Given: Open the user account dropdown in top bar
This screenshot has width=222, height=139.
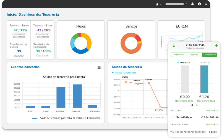Looking at the screenshot, I should 158,4.
